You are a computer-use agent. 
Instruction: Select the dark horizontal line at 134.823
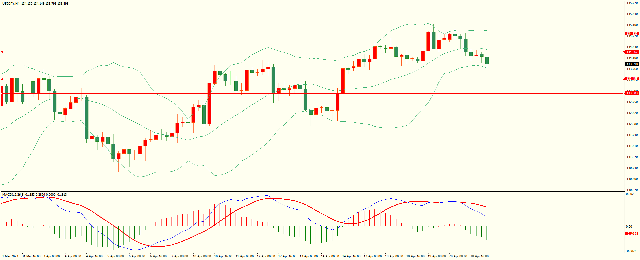coord(312,34)
